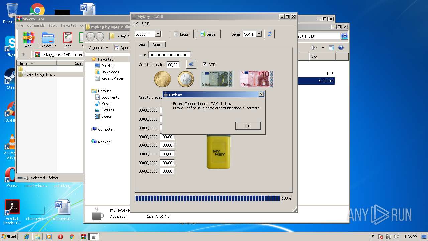
Task: Click Add icon in WinRAR toolbar
Action: coord(28,40)
